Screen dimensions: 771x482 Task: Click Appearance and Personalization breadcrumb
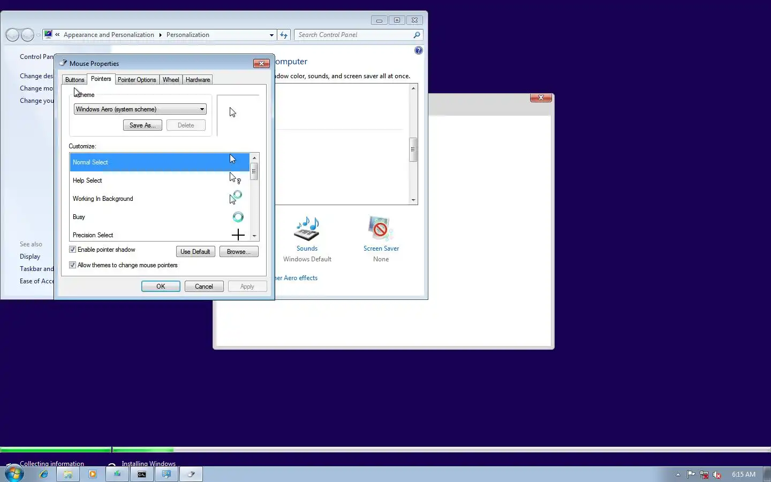point(109,35)
